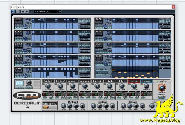Click the host sync button
The height and width of the screenshot is (125, 185).
click(20, 87)
